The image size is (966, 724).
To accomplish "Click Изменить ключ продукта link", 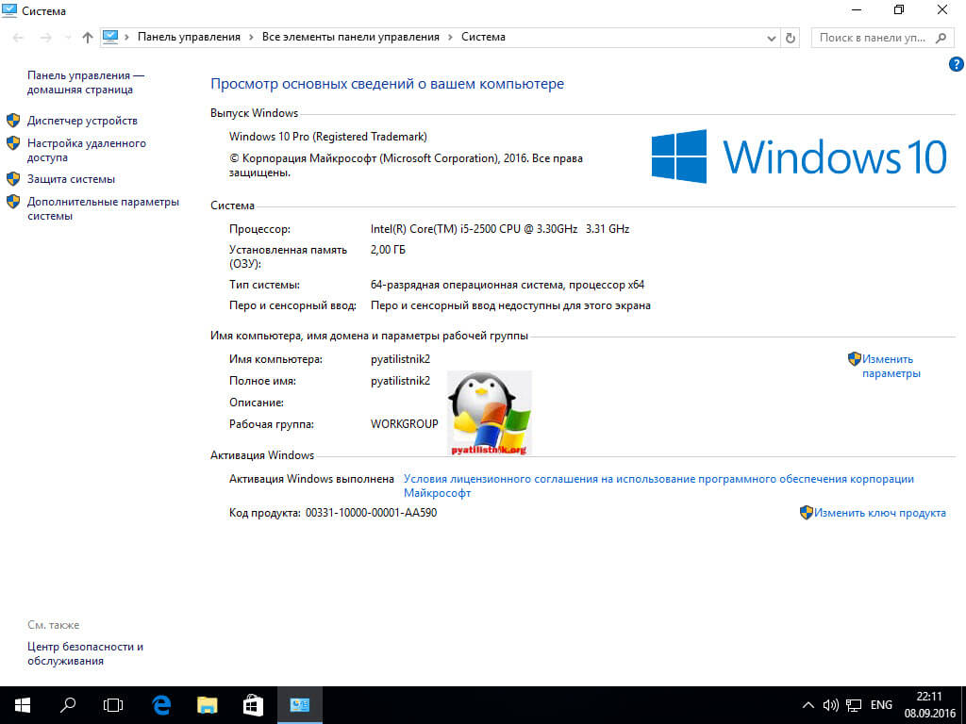I will [x=880, y=513].
